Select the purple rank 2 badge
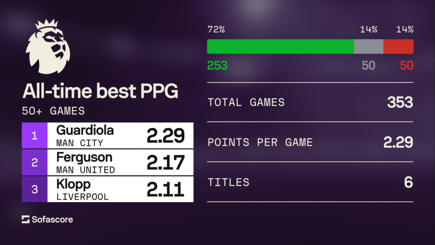This screenshot has width=435, height=245. [34, 162]
